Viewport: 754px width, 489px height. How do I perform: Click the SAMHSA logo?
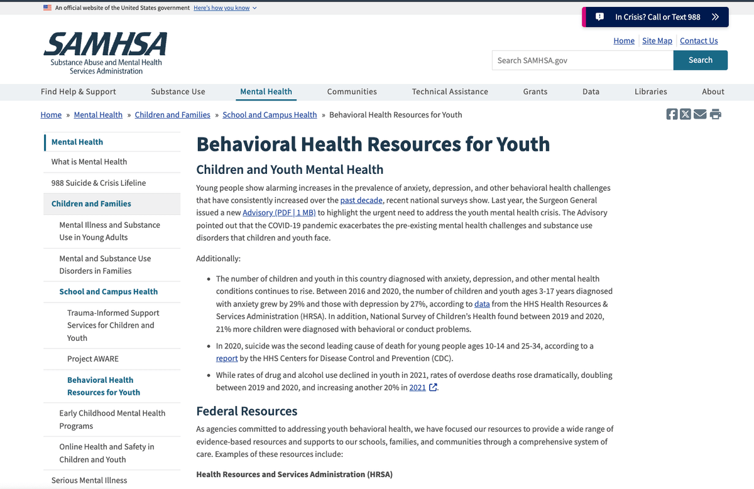[x=104, y=51]
